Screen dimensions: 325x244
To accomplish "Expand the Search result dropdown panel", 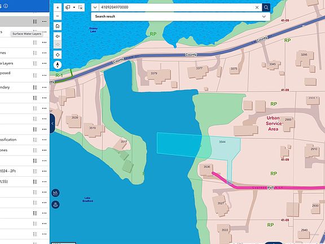I will click(x=264, y=16).
